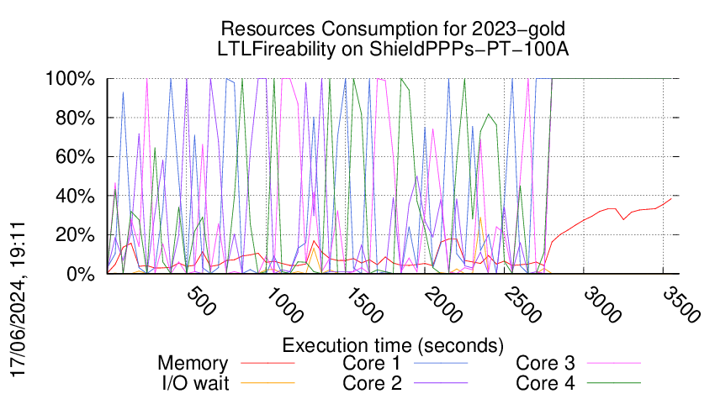Click the blue Core 1 legend line sample
The height and width of the screenshot is (399, 715).
pyautogui.click(x=441, y=363)
